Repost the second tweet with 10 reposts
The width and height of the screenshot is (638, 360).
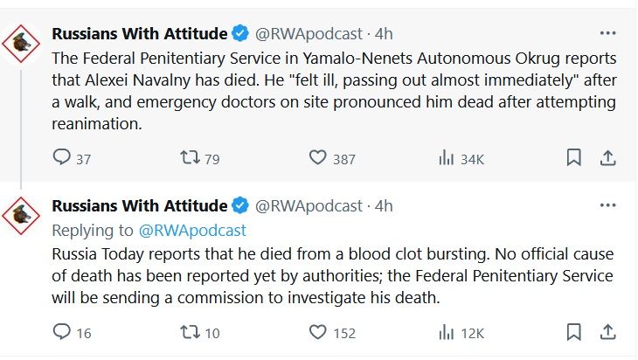[189, 332]
